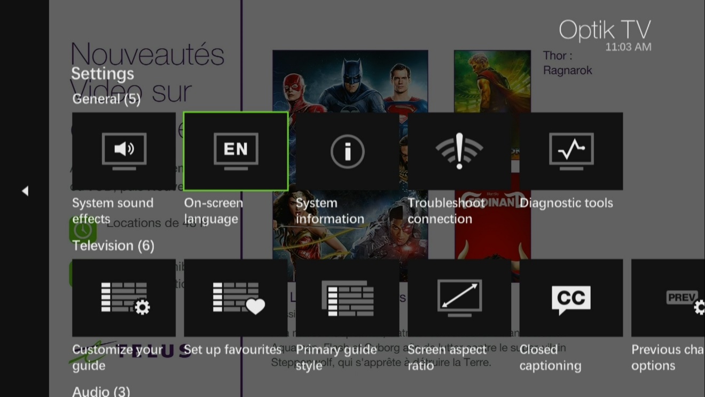
Task: Click the 11:03 AM clock
Action: click(628, 47)
